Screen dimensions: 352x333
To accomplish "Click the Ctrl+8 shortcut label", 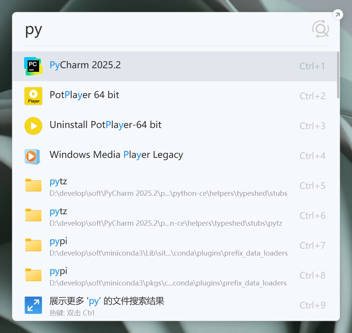I will pyautogui.click(x=312, y=275).
